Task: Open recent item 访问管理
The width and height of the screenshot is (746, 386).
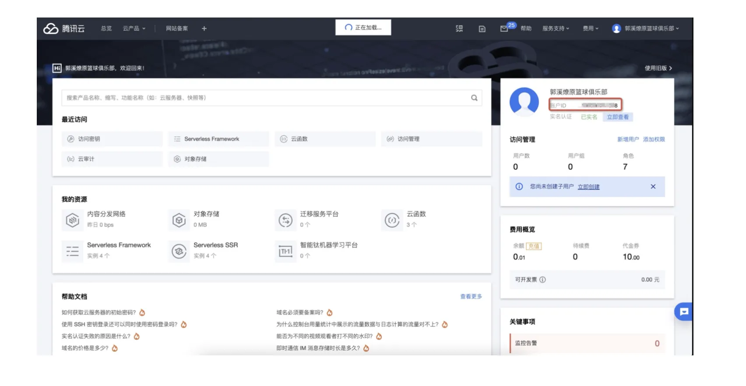Action: [x=432, y=139]
